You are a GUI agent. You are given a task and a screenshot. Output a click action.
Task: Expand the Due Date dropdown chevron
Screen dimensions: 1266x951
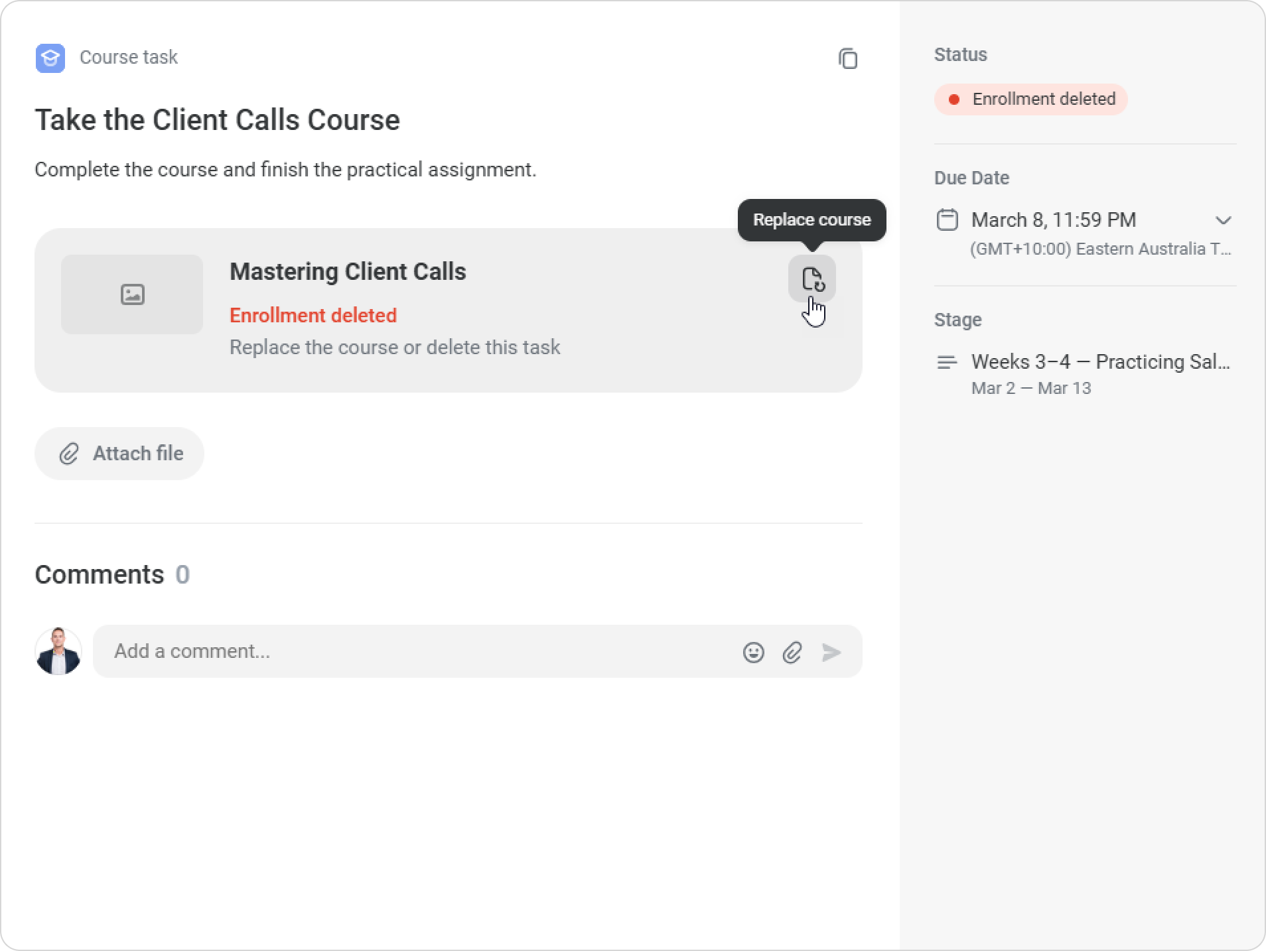[1223, 220]
